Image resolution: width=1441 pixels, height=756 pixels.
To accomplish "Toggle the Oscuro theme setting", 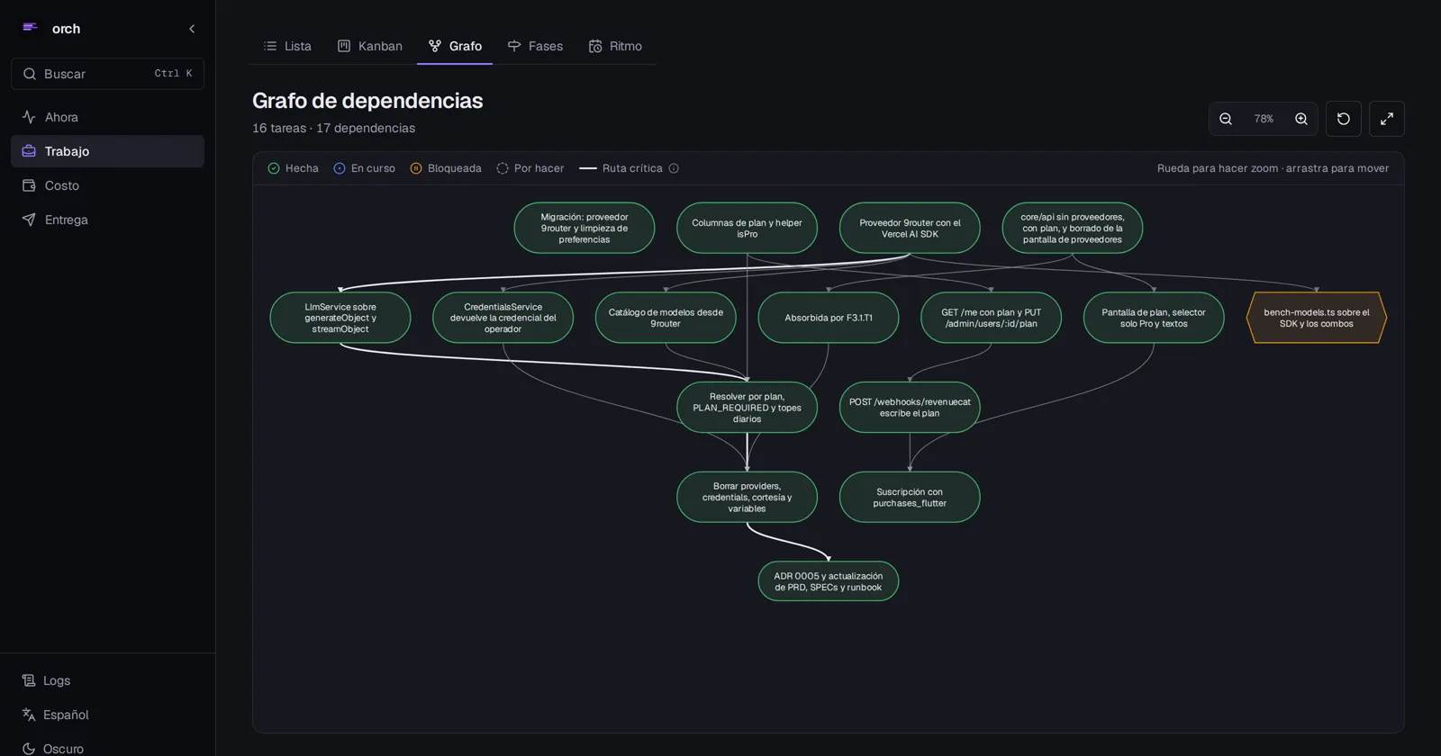I will 107,748.
